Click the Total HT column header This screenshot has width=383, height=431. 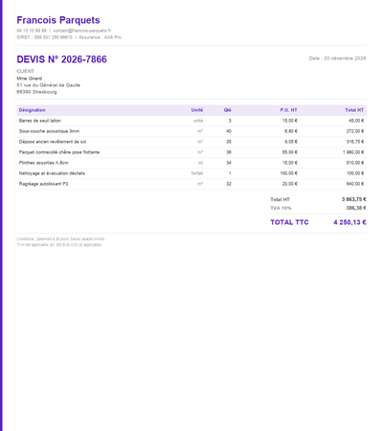354,110
